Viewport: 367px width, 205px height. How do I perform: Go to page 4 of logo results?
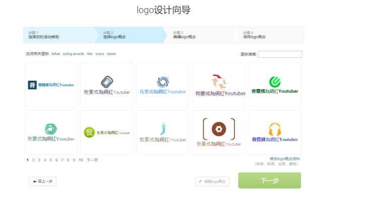click(x=45, y=160)
